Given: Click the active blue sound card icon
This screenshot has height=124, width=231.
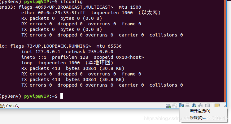Looking at the screenshot, I should pyautogui.click(x=194, y=105).
